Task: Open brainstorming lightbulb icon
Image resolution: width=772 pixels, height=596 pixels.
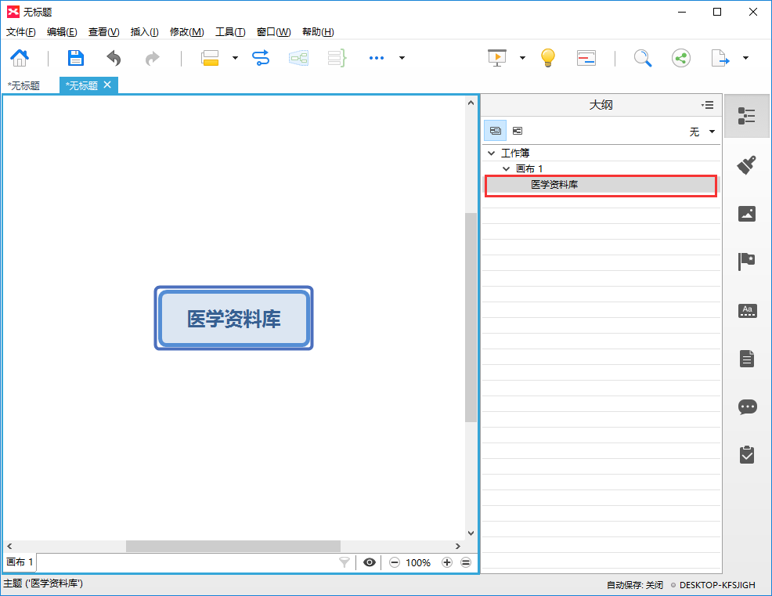Action: tap(548, 58)
